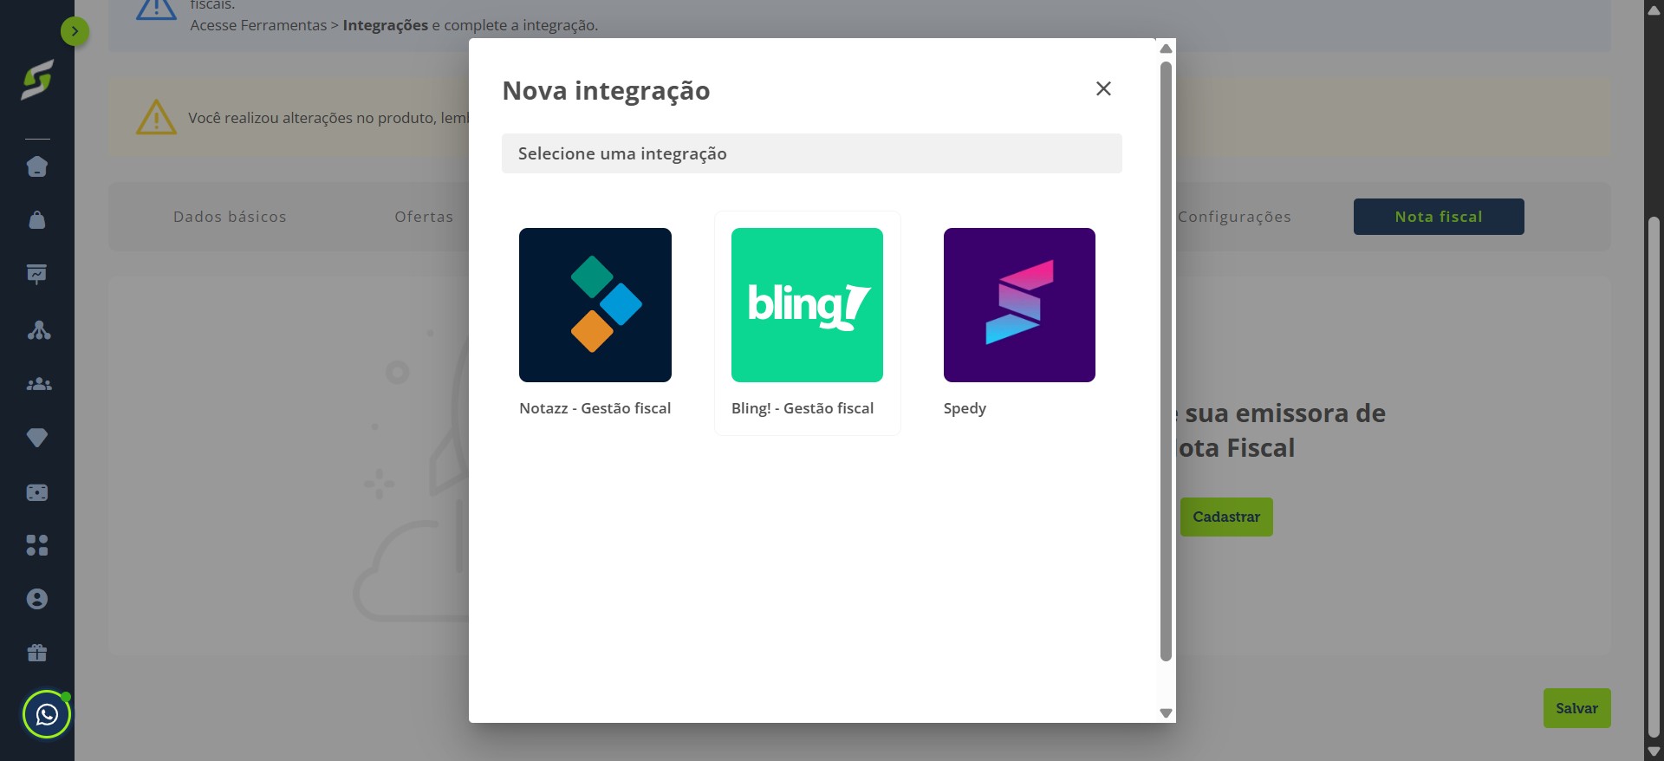The height and width of the screenshot is (761, 1664).
Task: Switch to the Ofertas tab
Action: (424, 217)
